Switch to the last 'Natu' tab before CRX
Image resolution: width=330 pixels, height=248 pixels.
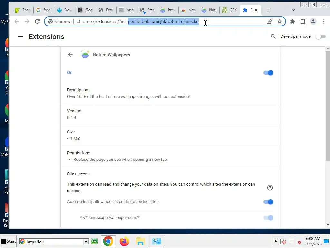pos(209,10)
